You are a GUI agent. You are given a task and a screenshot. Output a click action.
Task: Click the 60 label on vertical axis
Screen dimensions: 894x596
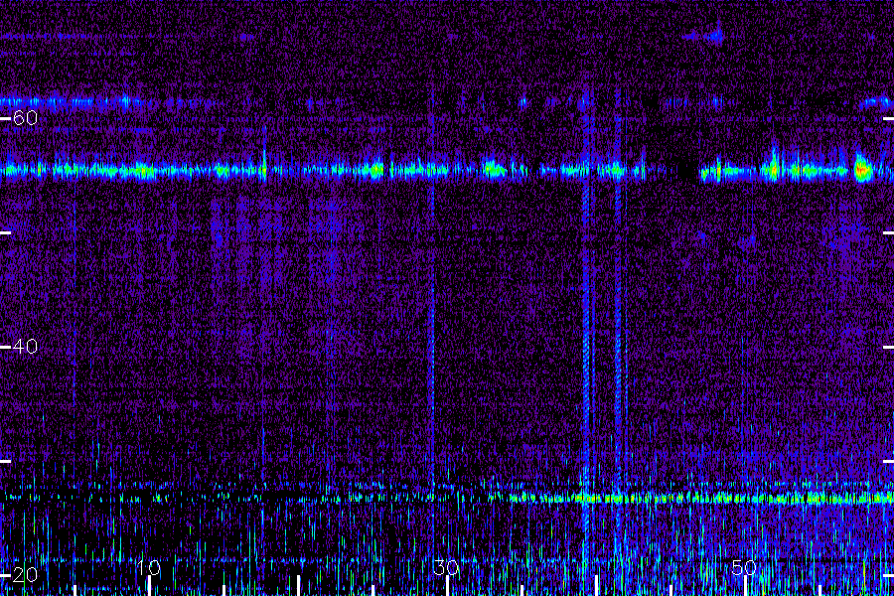[x=25, y=118]
